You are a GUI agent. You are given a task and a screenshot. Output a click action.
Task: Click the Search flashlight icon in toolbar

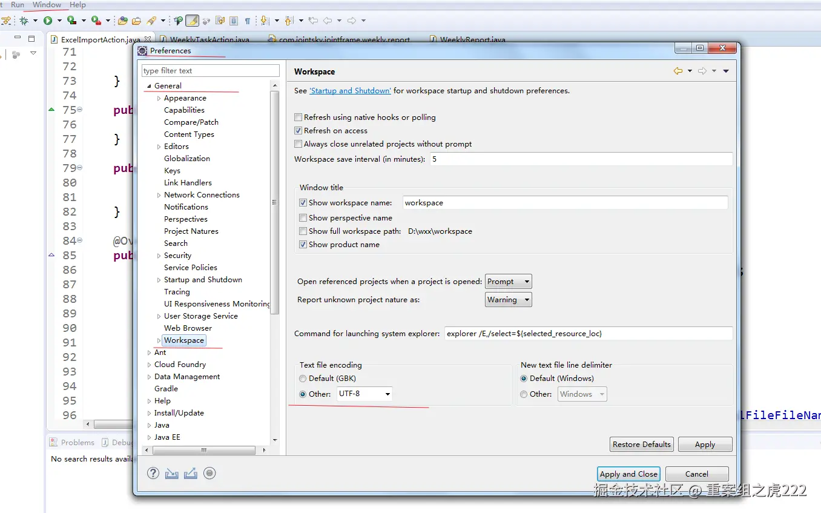click(x=151, y=21)
